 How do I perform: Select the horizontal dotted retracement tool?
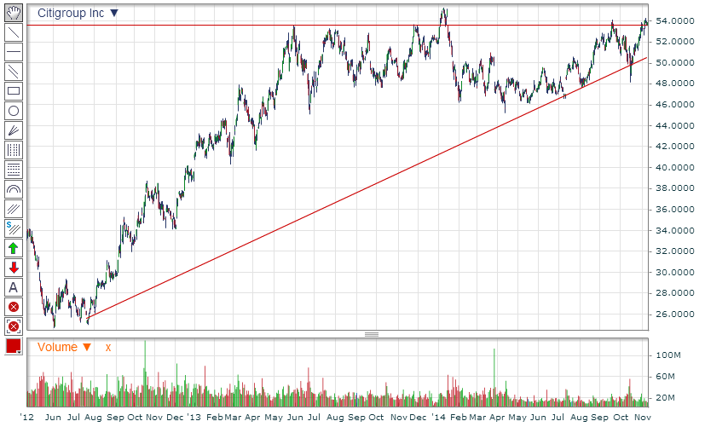click(x=14, y=170)
